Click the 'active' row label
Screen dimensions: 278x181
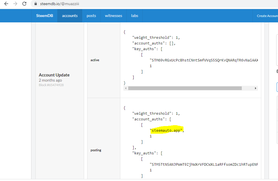point(95,60)
